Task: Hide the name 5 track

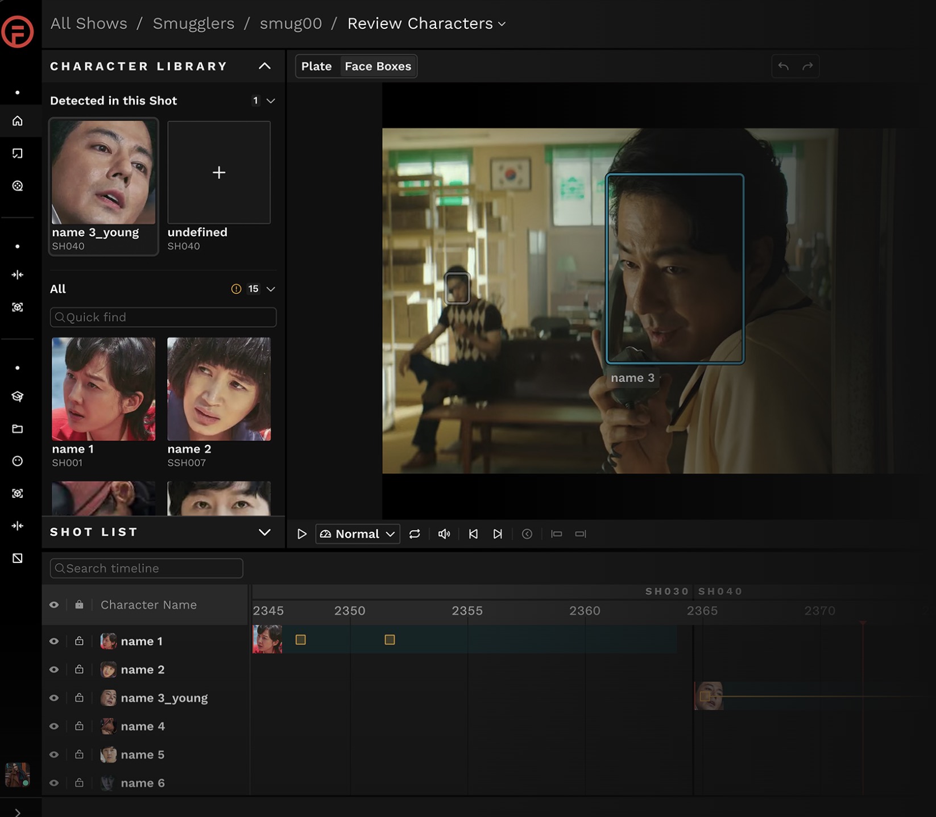Action: click(x=54, y=755)
